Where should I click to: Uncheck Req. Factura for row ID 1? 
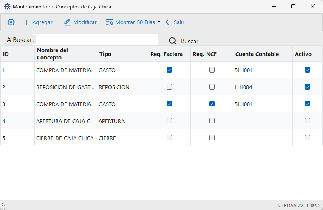click(x=169, y=70)
